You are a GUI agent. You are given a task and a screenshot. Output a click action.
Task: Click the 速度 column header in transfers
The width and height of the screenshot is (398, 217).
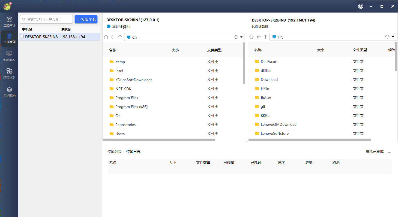pos(282,163)
